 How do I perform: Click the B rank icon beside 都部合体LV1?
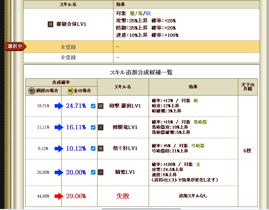pos(50,24)
